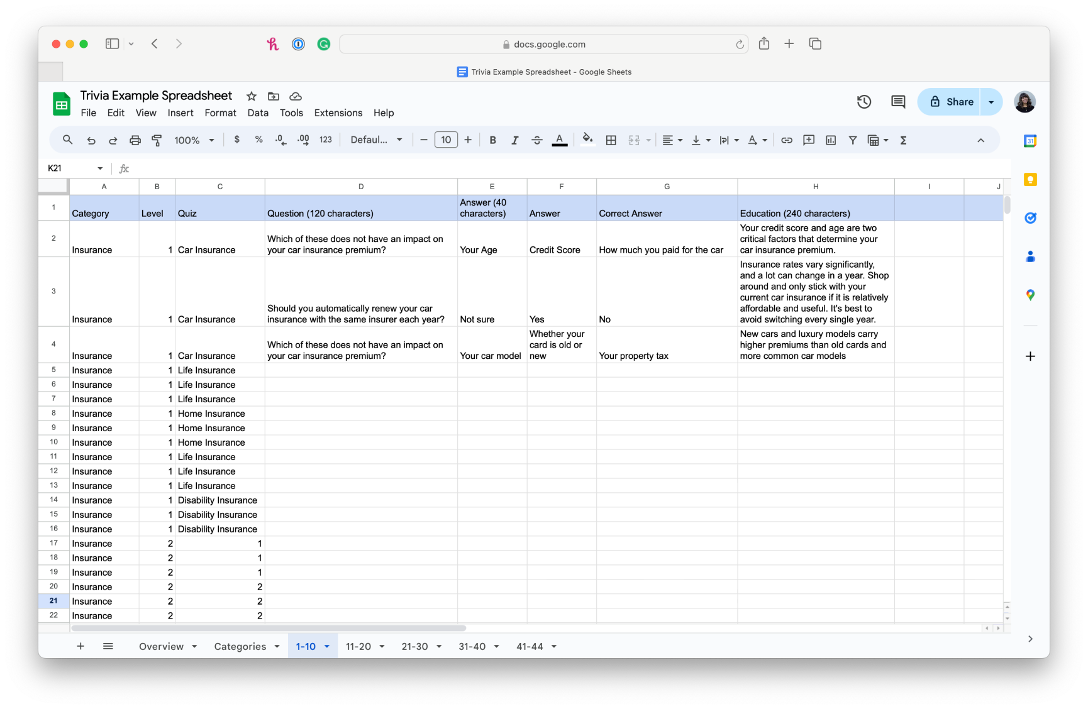Select the paint format tool

157,140
